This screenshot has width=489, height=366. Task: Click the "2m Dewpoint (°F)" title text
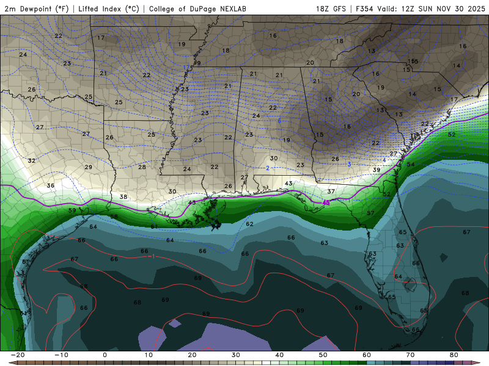pyautogui.click(x=37, y=9)
